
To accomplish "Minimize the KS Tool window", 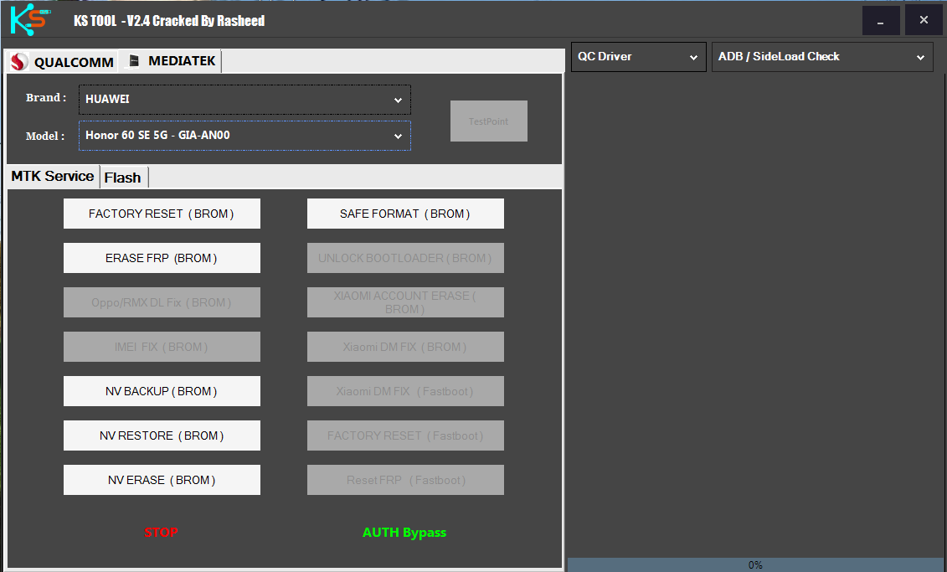I will coord(881,21).
